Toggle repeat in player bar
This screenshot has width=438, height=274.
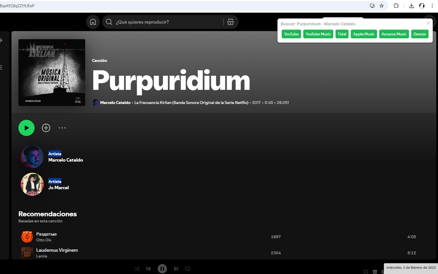(188, 269)
